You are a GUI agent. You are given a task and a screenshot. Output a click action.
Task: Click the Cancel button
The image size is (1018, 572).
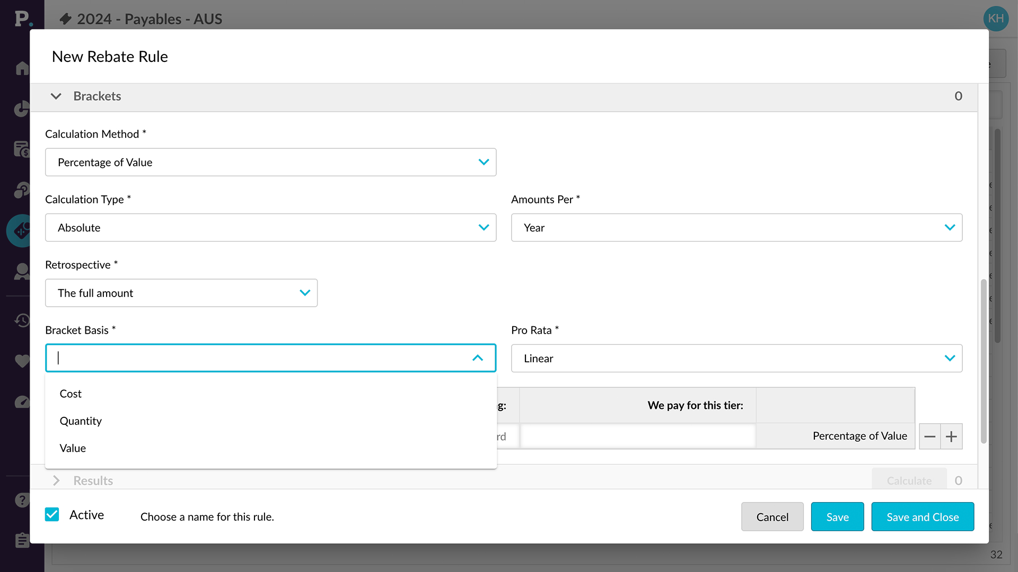pos(772,517)
